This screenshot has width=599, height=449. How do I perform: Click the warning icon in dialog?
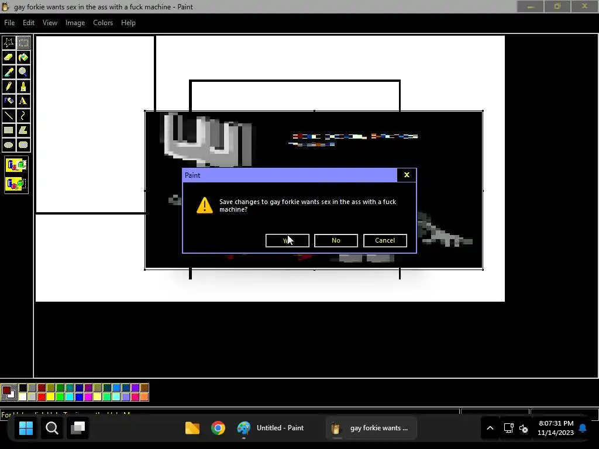pos(205,205)
